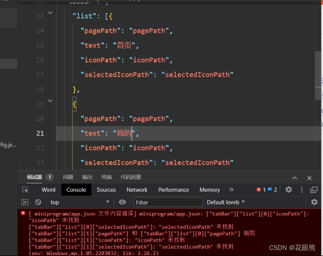Open the Network tab
The image size is (323, 256).
click(x=137, y=189)
